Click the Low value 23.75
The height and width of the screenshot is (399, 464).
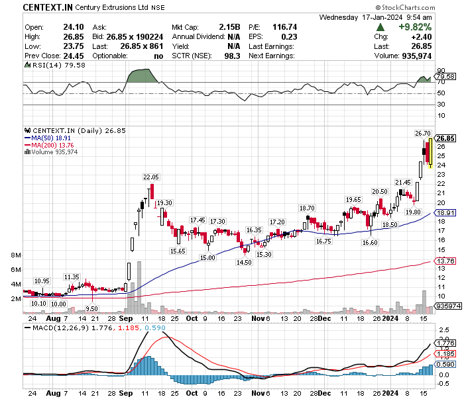pyautogui.click(x=74, y=46)
